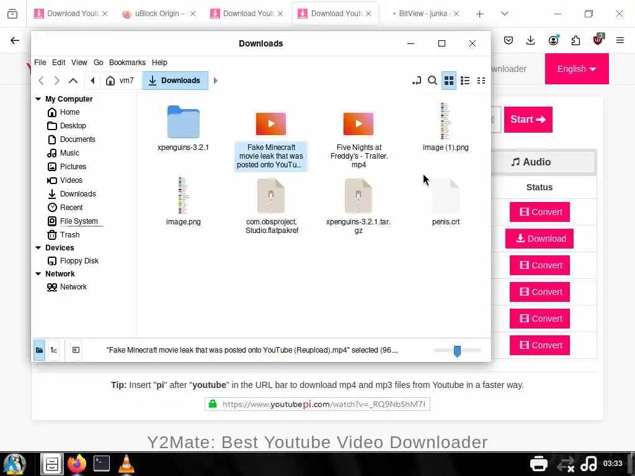This screenshot has height=476, width=635.
Task: Switch to icon view
Action: pos(449,81)
